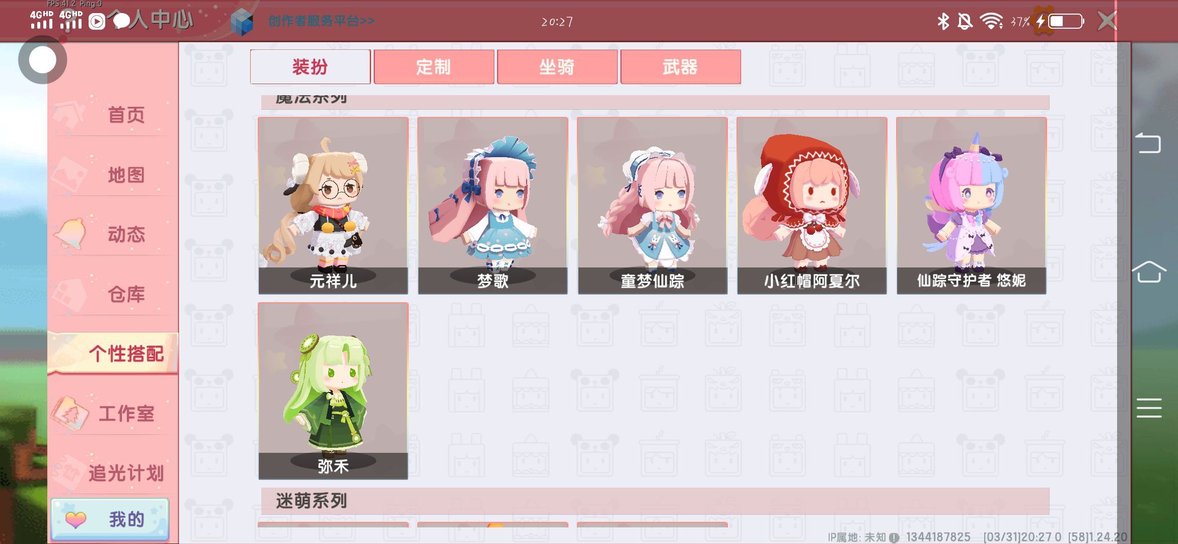Select the 个性搭配 sidebar menu item
Image resolution: width=1178 pixels, height=544 pixels.
(113, 354)
